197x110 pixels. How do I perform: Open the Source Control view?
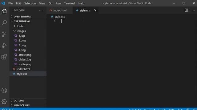[x=4, y=34]
